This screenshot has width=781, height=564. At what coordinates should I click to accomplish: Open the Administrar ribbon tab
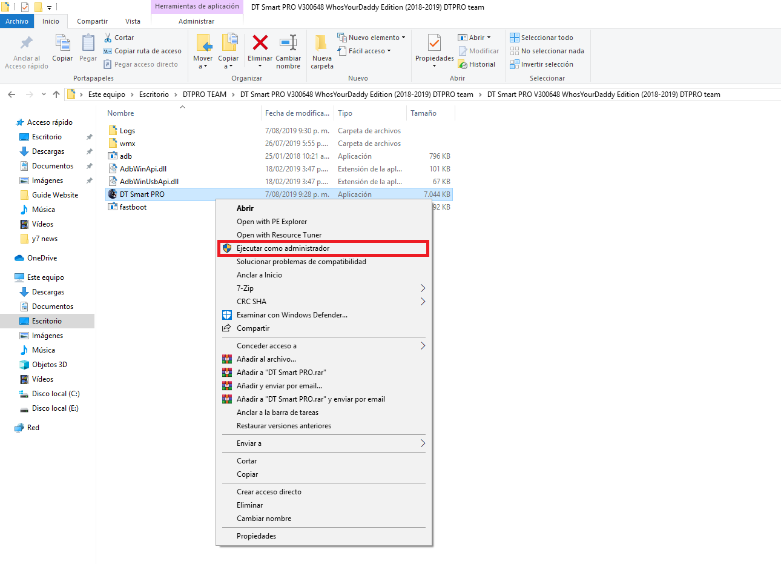[x=196, y=21]
